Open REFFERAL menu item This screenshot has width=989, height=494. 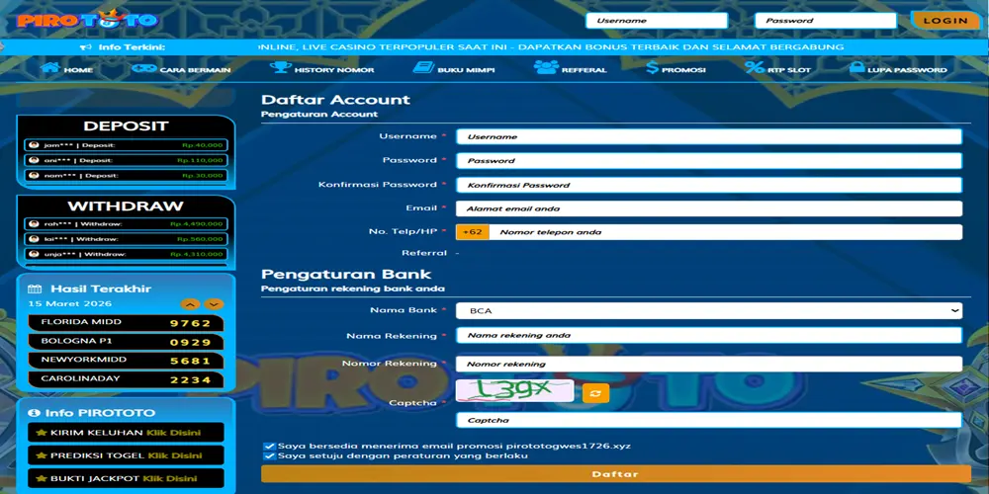coord(571,68)
